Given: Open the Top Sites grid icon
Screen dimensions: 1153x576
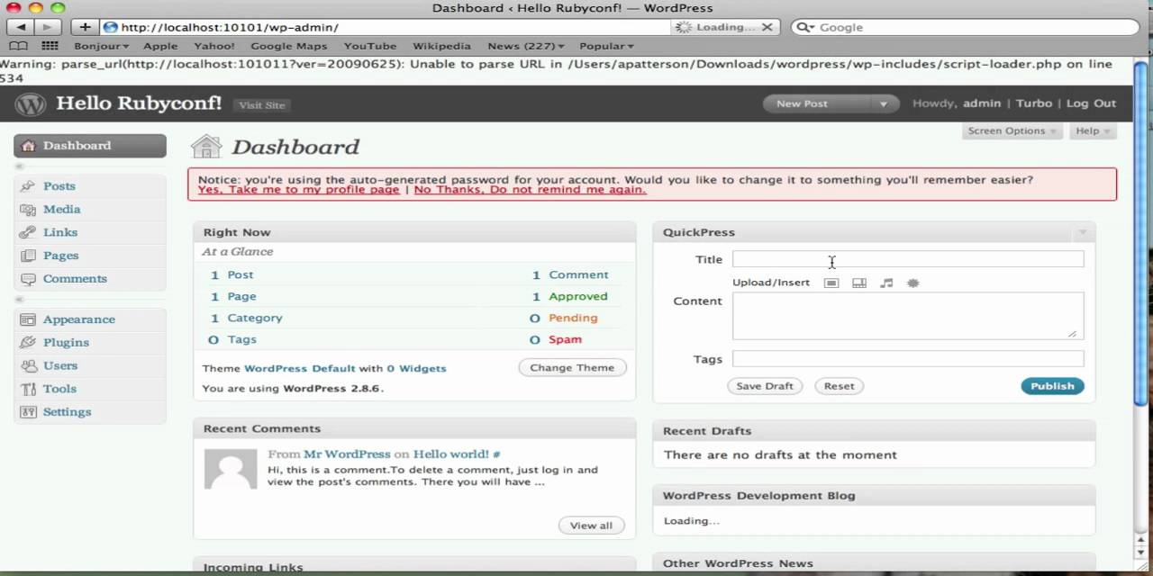Looking at the screenshot, I should [50, 46].
